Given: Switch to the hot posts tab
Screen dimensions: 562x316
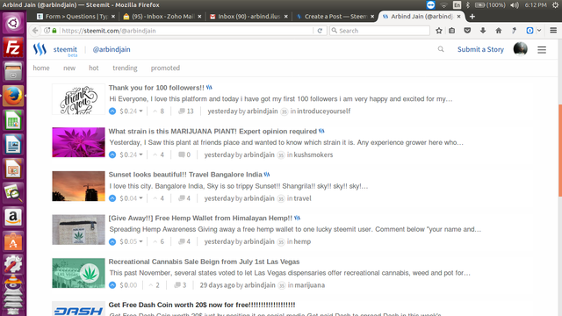Looking at the screenshot, I should (x=94, y=68).
